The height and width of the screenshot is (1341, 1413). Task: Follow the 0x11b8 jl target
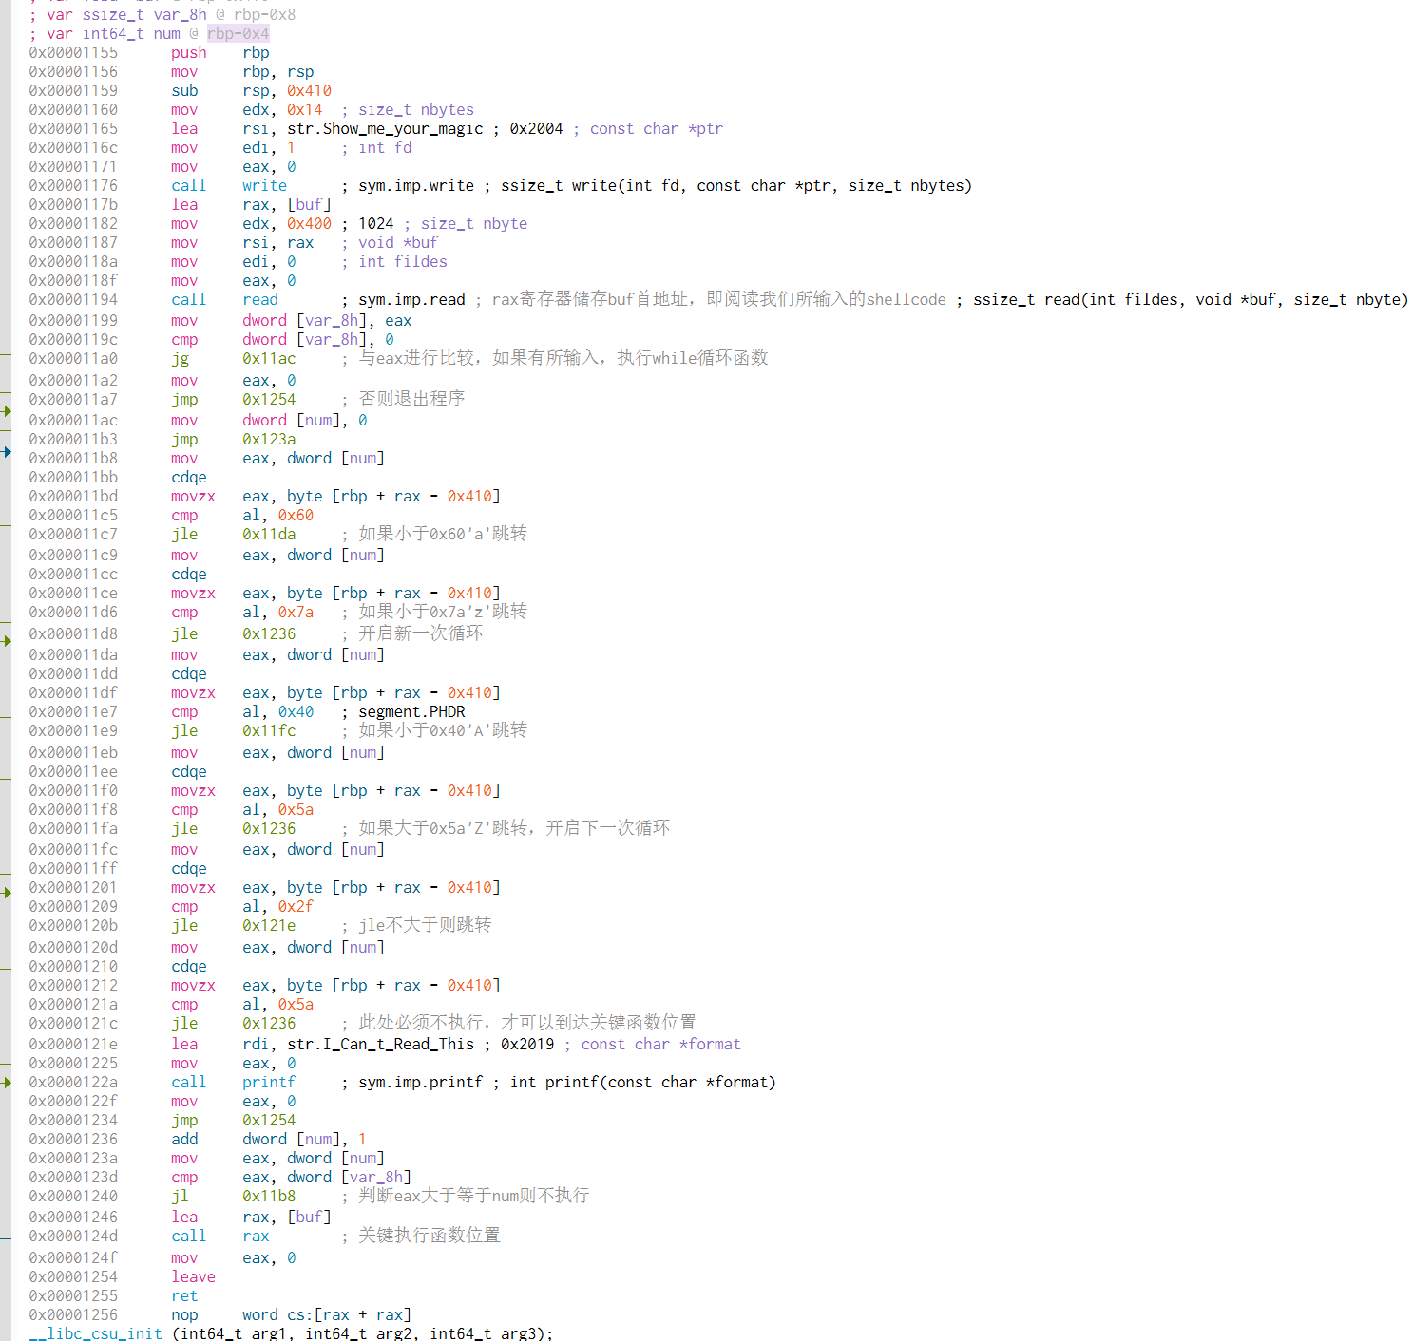point(269,1197)
